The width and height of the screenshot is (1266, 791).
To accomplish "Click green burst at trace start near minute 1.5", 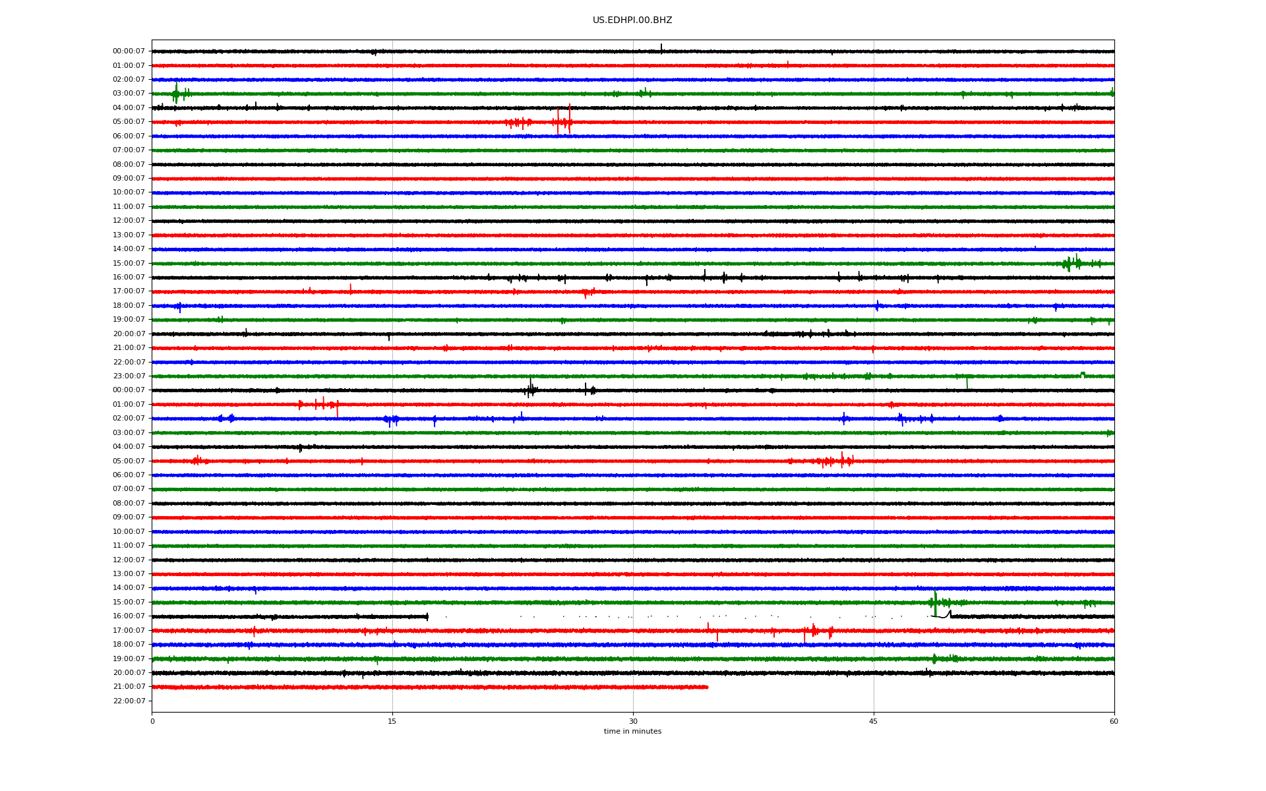I will pos(176,94).
